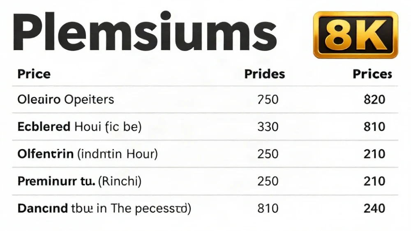The width and height of the screenshot is (411, 231).
Task: Click the 210 value in Olfentrin row
Action: click(x=374, y=154)
